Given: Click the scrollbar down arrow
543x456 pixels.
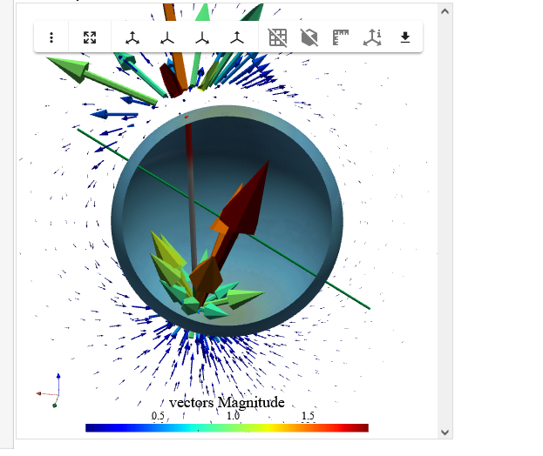Looking at the screenshot, I should [x=445, y=432].
